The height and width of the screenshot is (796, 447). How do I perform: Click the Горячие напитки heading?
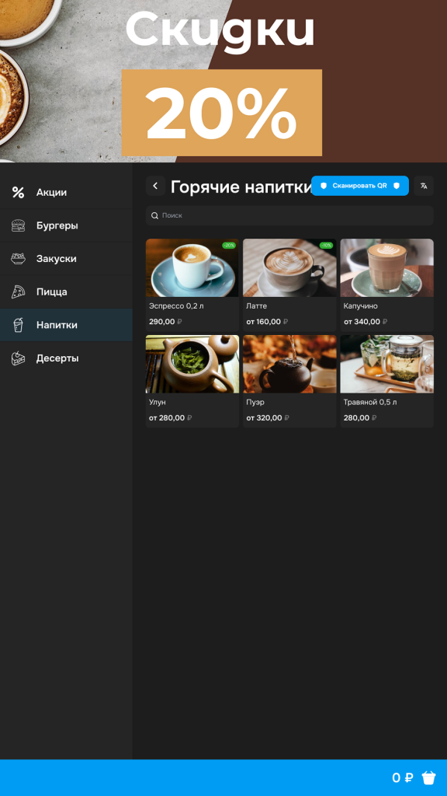tap(243, 187)
